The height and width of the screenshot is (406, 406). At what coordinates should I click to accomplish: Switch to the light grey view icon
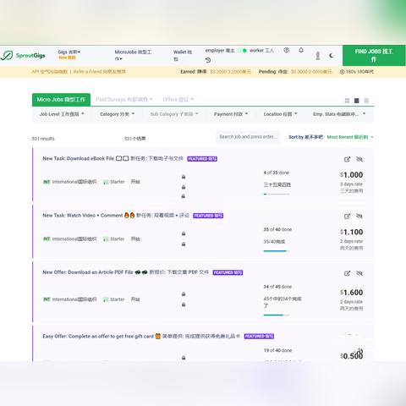366,101
